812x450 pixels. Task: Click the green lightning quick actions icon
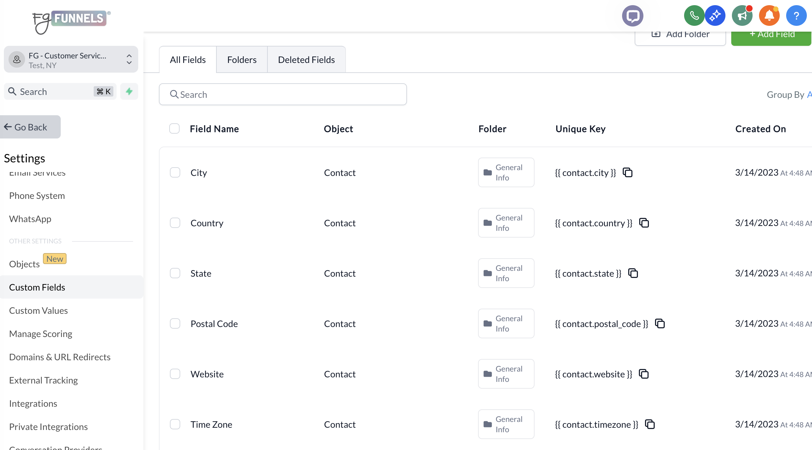point(129,92)
